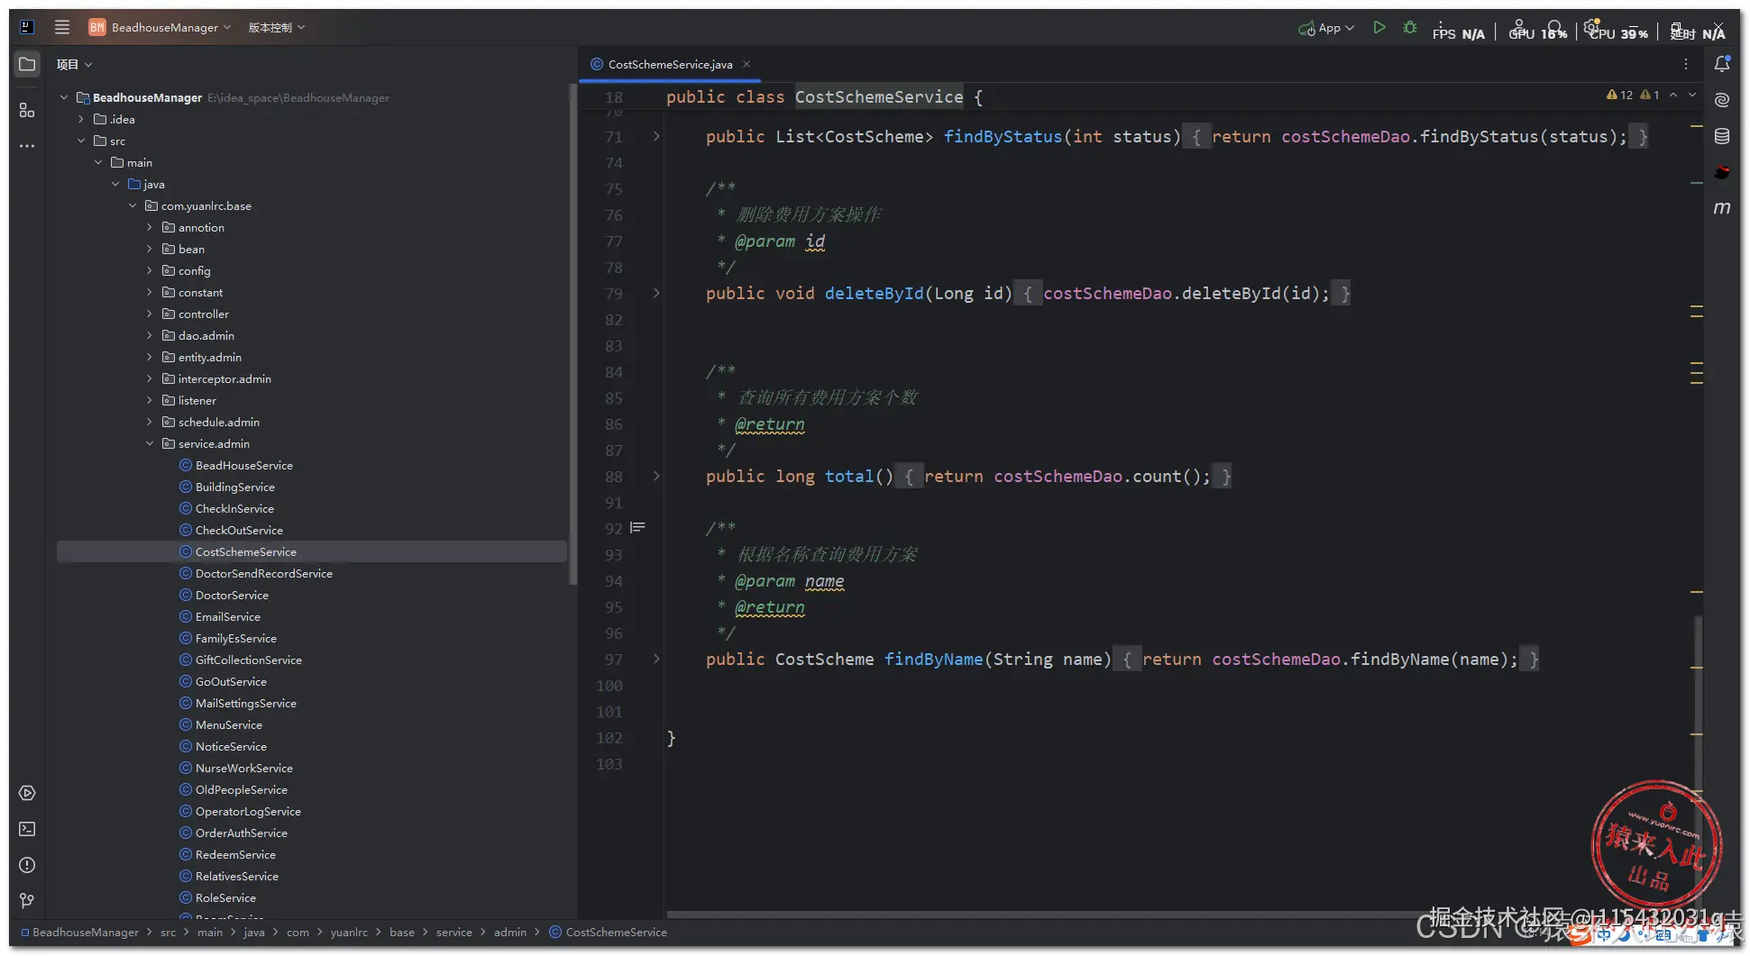Select the interceptor.admin package
This screenshot has width=1750, height=956.
[224, 378]
